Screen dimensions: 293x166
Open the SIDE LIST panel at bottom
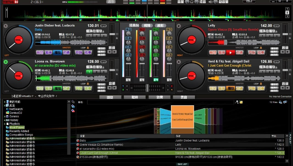click(182, 164)
